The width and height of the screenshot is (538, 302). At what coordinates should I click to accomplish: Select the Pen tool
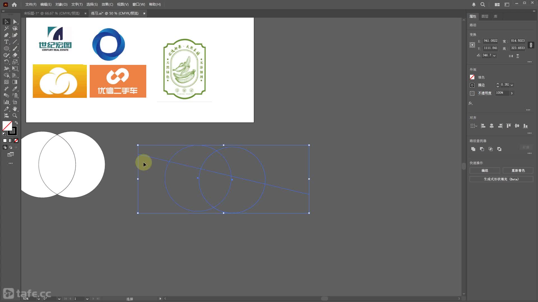(6, 35)
